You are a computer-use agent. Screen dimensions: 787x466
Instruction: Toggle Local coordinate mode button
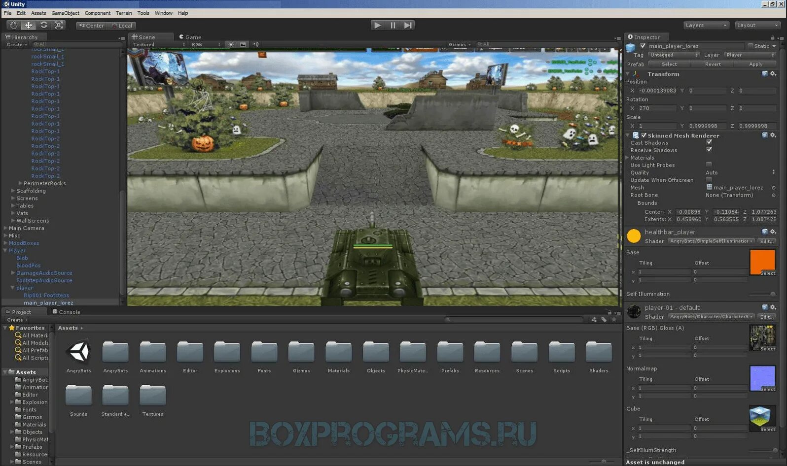(122, 26)
